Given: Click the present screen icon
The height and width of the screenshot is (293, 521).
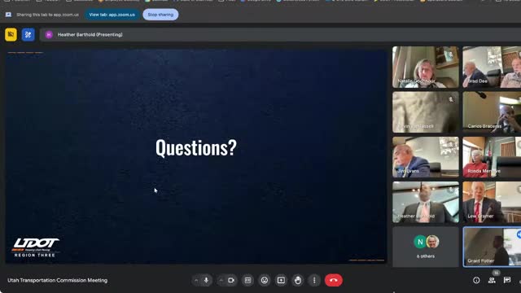Looking at the screenshot, I should [281, 280].
